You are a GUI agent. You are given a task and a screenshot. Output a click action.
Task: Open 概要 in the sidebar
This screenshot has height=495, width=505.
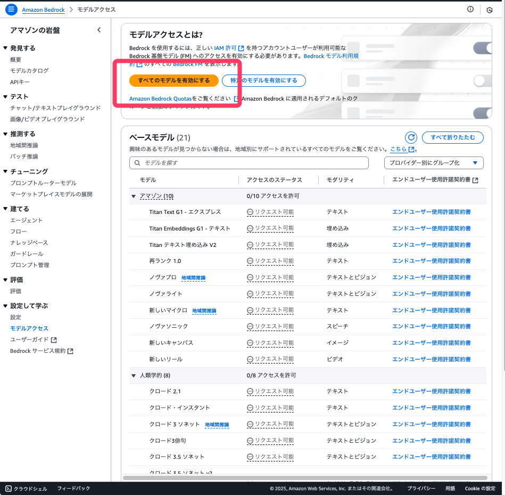15,60
